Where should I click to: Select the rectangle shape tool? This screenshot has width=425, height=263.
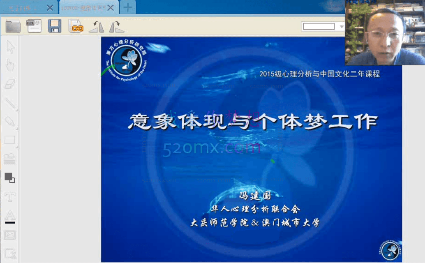[x=10, y=140]
